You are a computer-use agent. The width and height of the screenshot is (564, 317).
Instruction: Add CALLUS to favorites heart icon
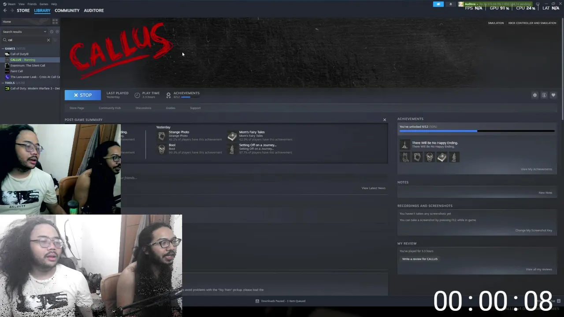tap(553, 95)
